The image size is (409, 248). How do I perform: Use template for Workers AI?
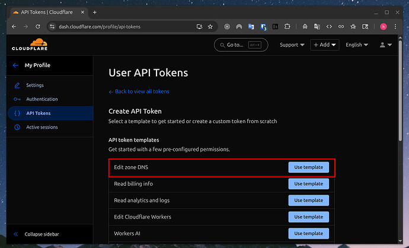tap(309, 233)
